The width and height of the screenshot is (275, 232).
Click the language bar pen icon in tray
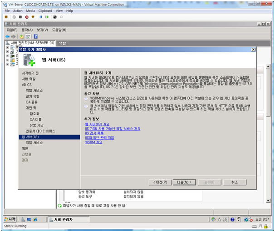213,220
